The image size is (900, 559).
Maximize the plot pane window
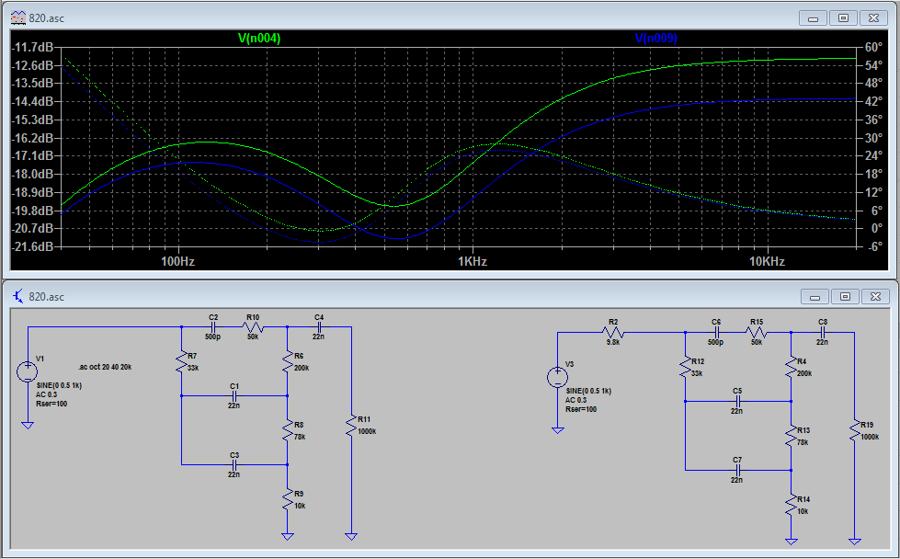[x=842, y=17]
